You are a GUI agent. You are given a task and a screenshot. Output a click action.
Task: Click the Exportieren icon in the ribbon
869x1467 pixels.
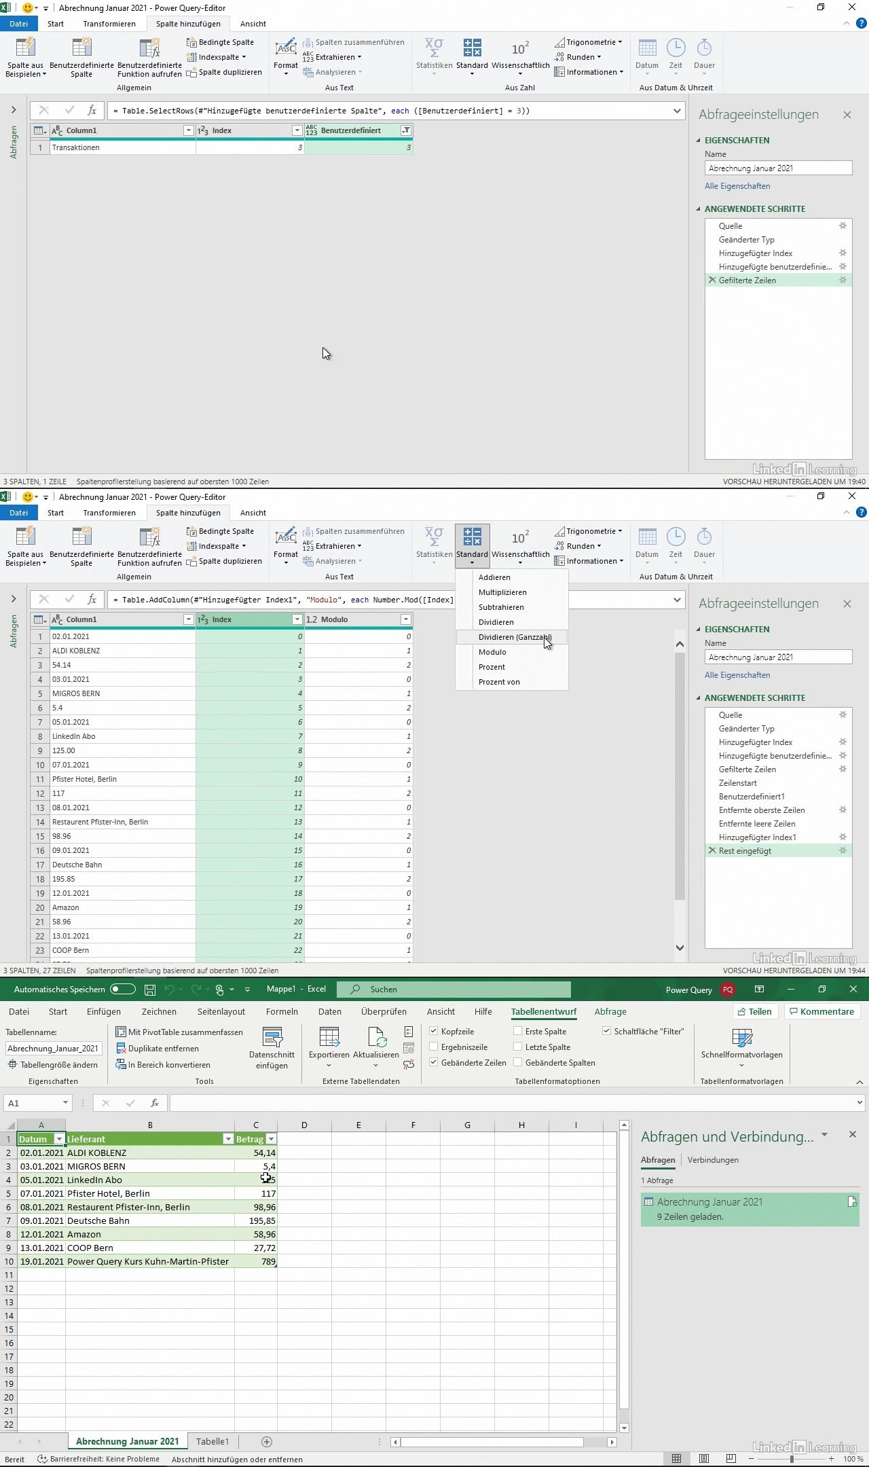point(329,1038)
